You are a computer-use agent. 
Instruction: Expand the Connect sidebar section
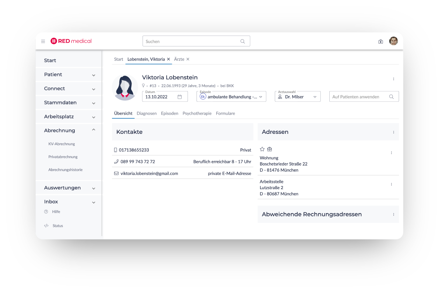94,89
